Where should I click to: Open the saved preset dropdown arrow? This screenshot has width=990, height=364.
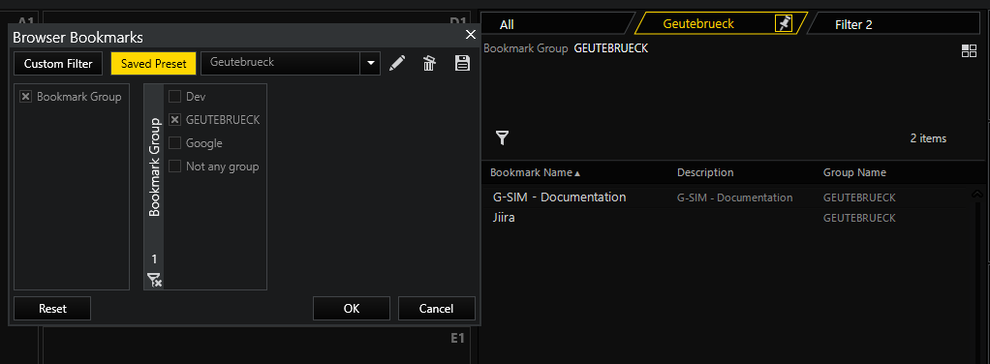click(x=371, y=63)
